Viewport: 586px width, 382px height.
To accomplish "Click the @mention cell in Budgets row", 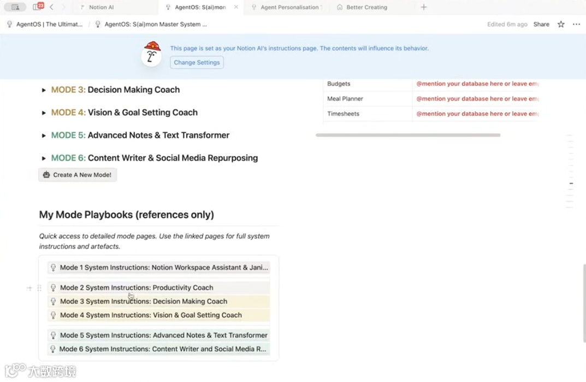I will (475, 84).
